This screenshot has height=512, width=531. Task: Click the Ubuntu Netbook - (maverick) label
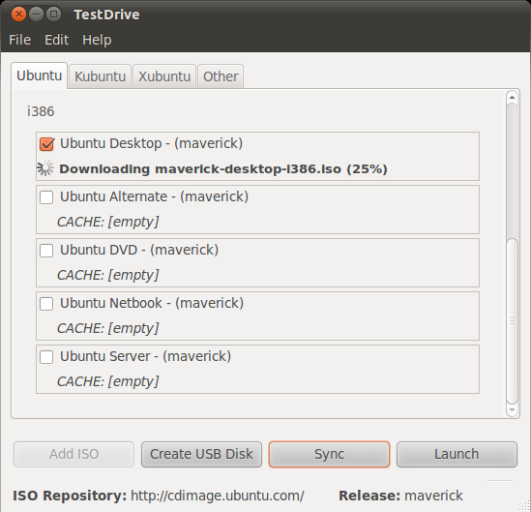(x=152, y=303)
